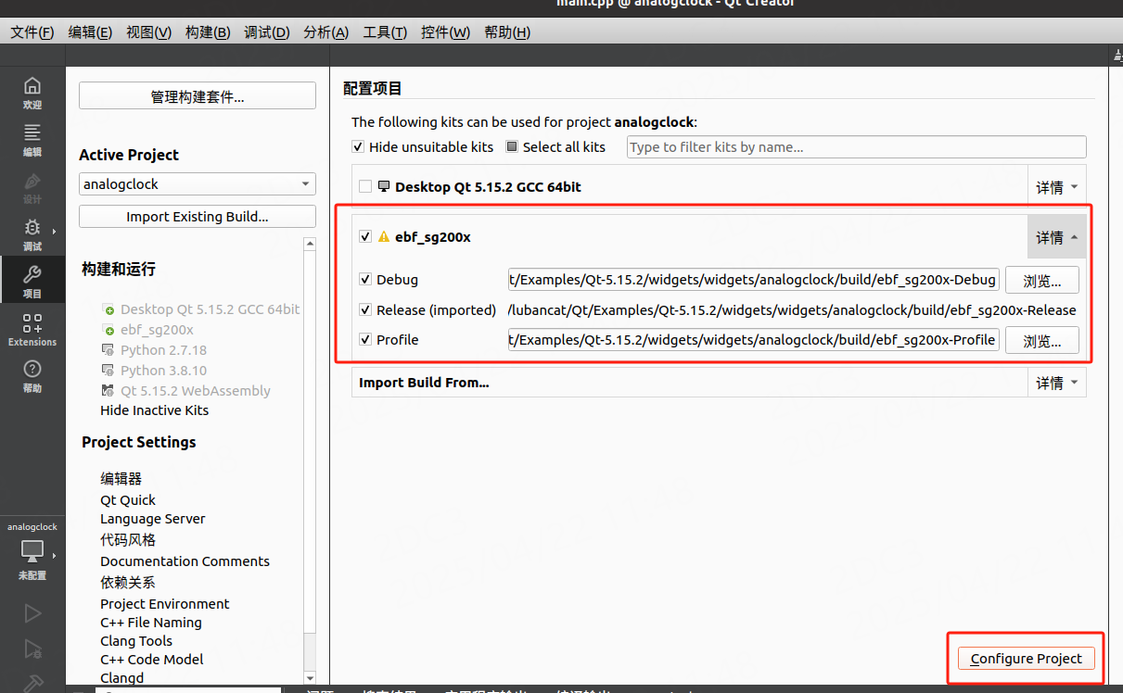Screen dimensions: 1123x693
Task: Open the Design (设计) mode
Action: click(x=32, y=187)
